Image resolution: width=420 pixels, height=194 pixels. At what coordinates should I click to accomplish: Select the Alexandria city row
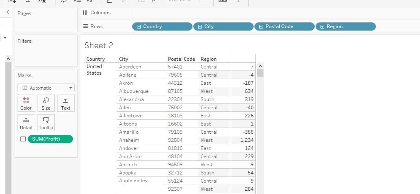pyautogui.click(x=131, y=99)
